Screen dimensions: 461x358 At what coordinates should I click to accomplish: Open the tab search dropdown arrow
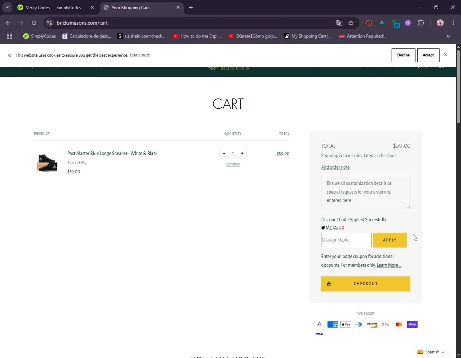[x=7, y=7]
